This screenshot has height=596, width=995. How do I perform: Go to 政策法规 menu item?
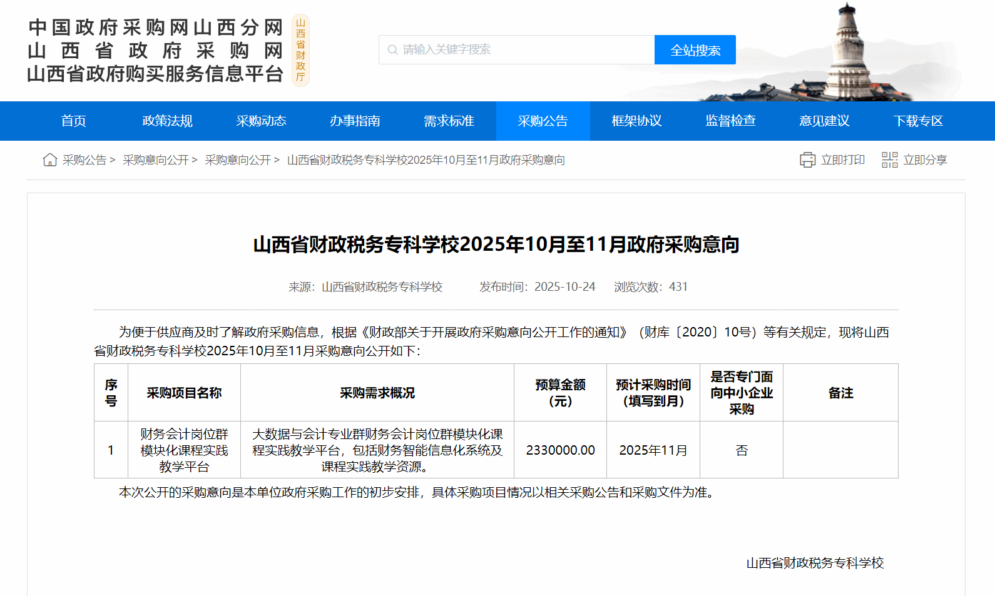(168, 121)
